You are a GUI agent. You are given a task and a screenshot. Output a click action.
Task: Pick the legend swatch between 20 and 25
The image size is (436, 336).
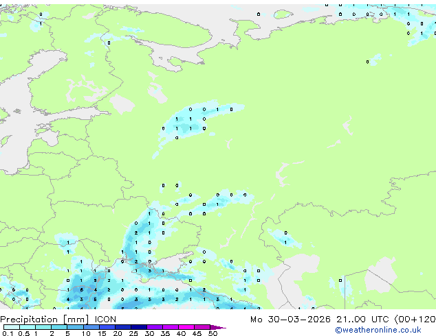pyautogui.click(x=123, y=327)
